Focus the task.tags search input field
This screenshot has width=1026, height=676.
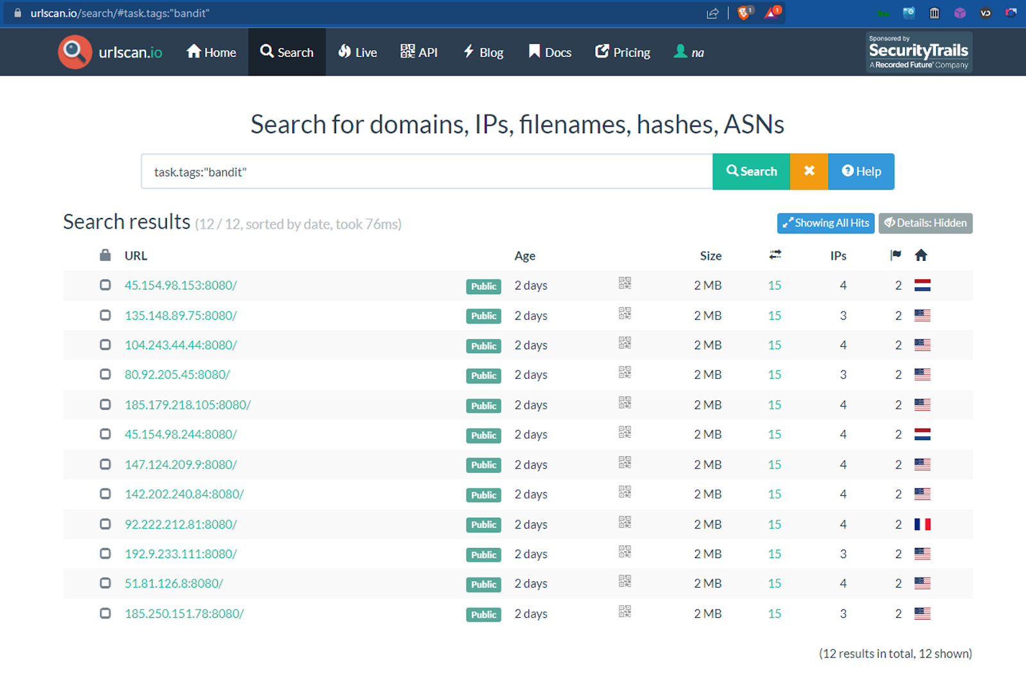tap(426, 172)
